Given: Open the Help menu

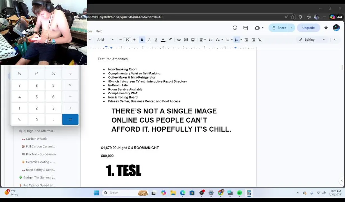Looking at the screenshot, I should coord(99,31).
